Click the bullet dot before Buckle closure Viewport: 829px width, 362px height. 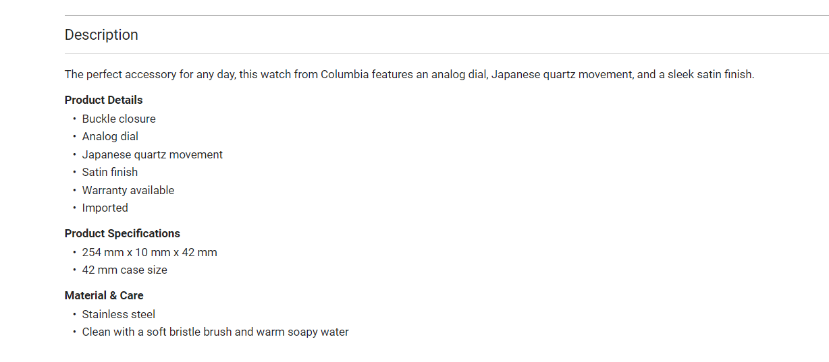point(74,119)
